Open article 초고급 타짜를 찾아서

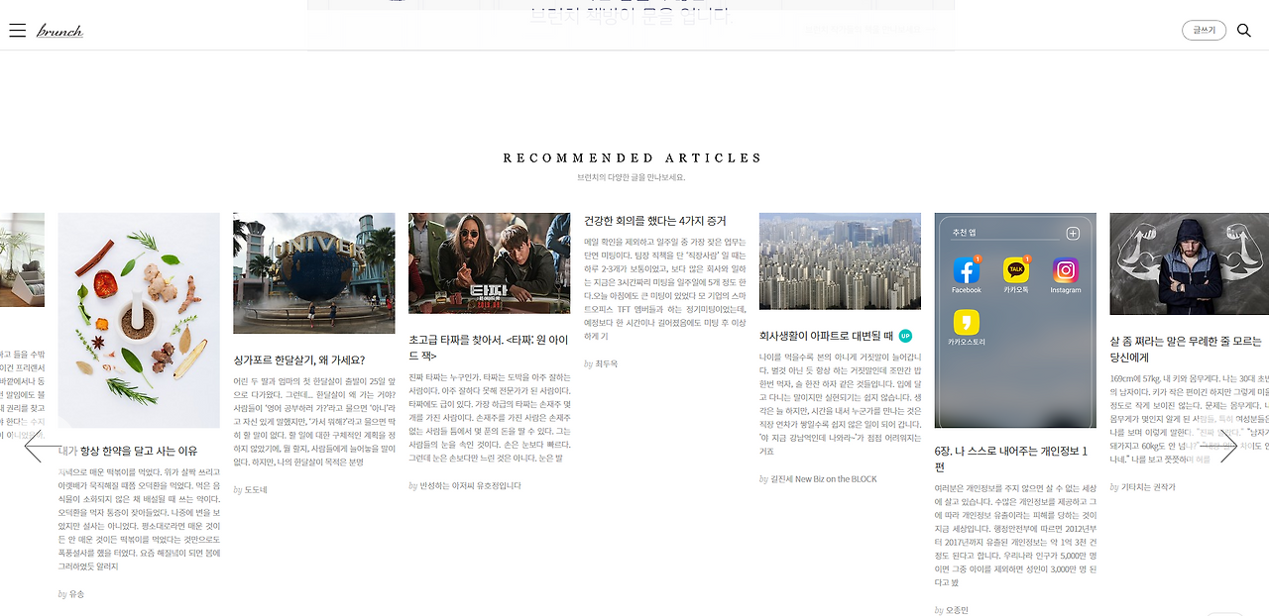click(x=489, y=348)
